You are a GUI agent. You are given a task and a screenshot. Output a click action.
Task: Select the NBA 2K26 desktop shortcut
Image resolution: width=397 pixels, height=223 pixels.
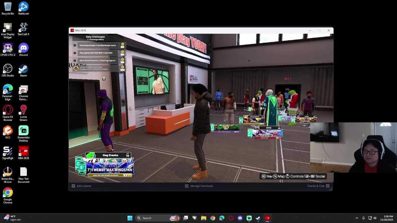point(24,153)
